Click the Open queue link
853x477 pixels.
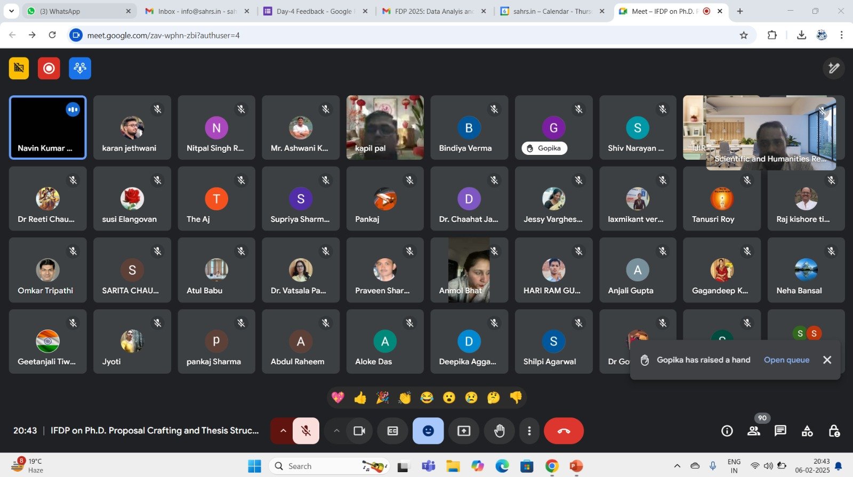click(x=786, y=360)
